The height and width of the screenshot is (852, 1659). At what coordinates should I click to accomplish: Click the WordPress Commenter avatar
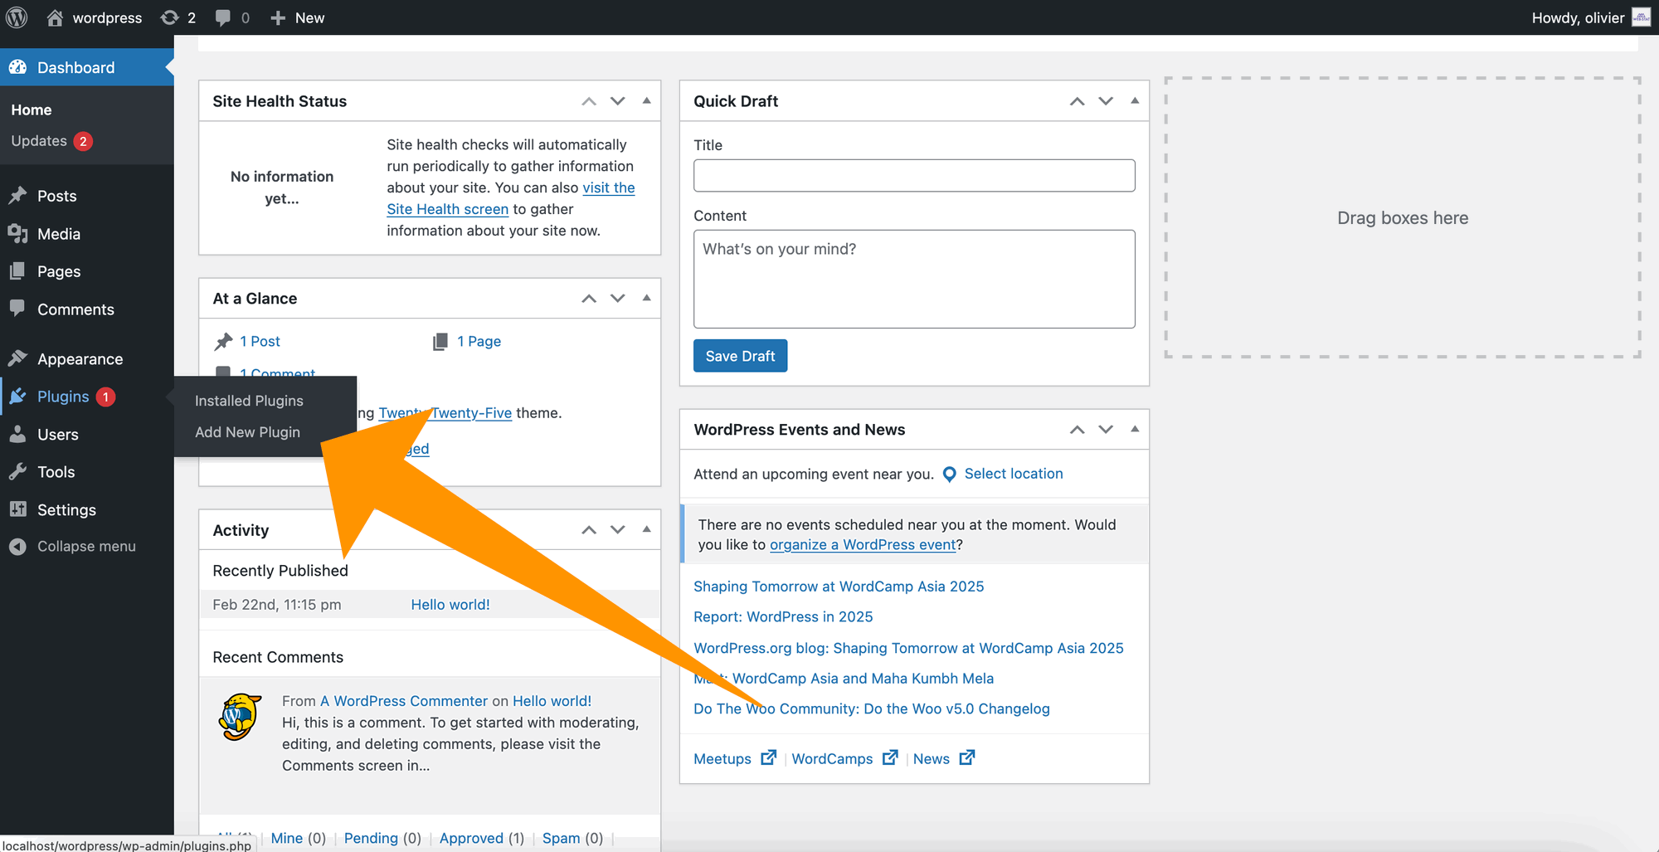coord(240,716)
